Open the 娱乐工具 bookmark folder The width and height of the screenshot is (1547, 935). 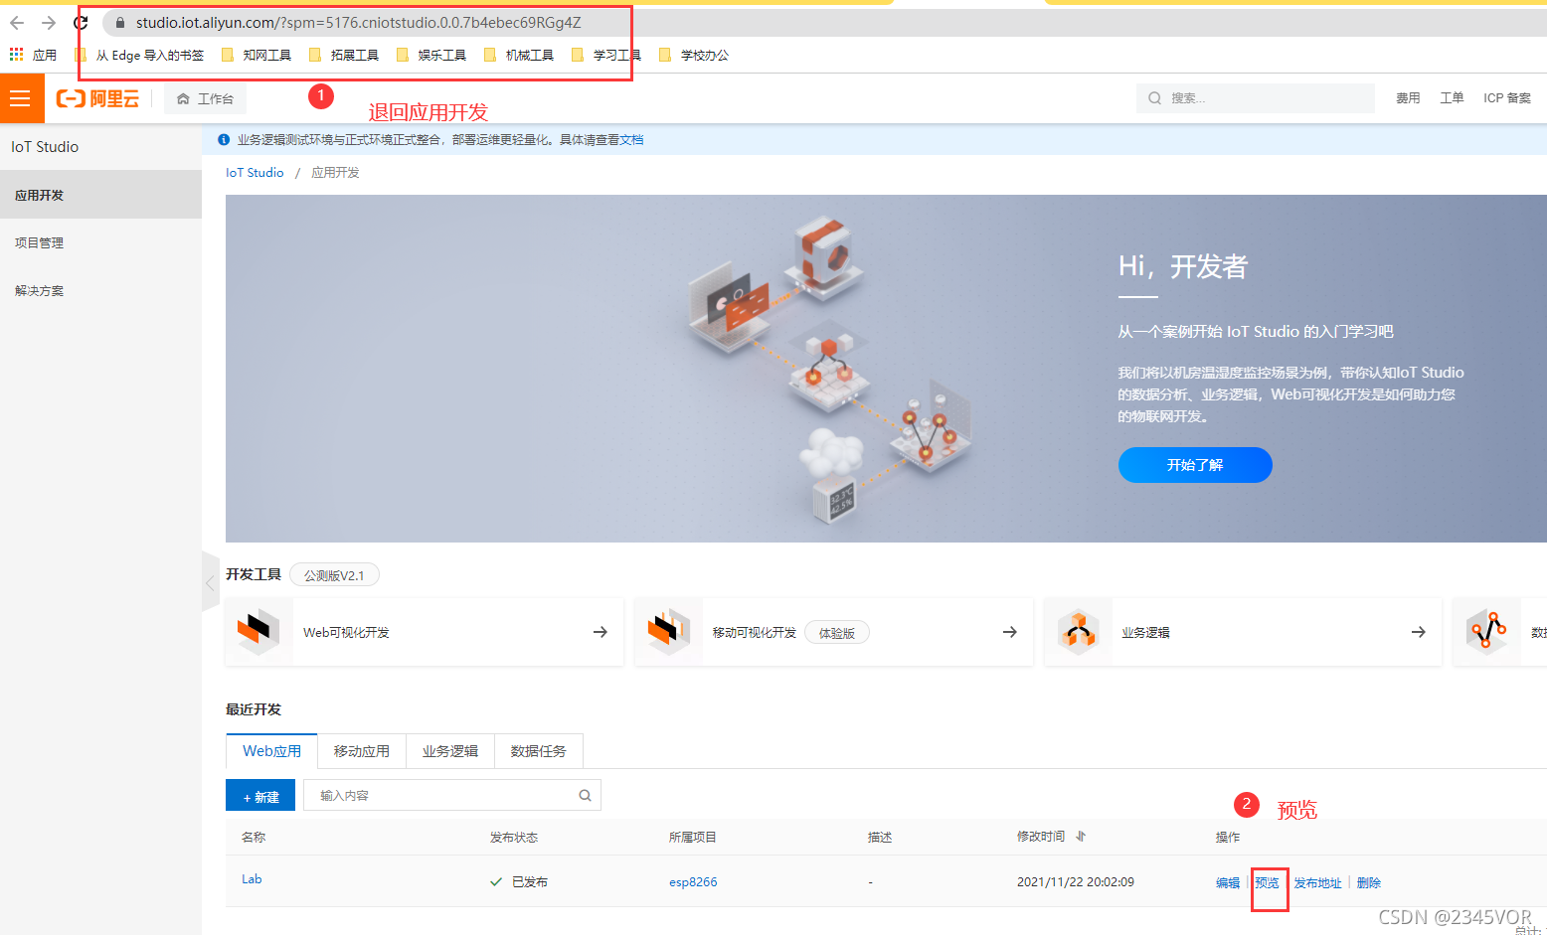coord(431,56)
